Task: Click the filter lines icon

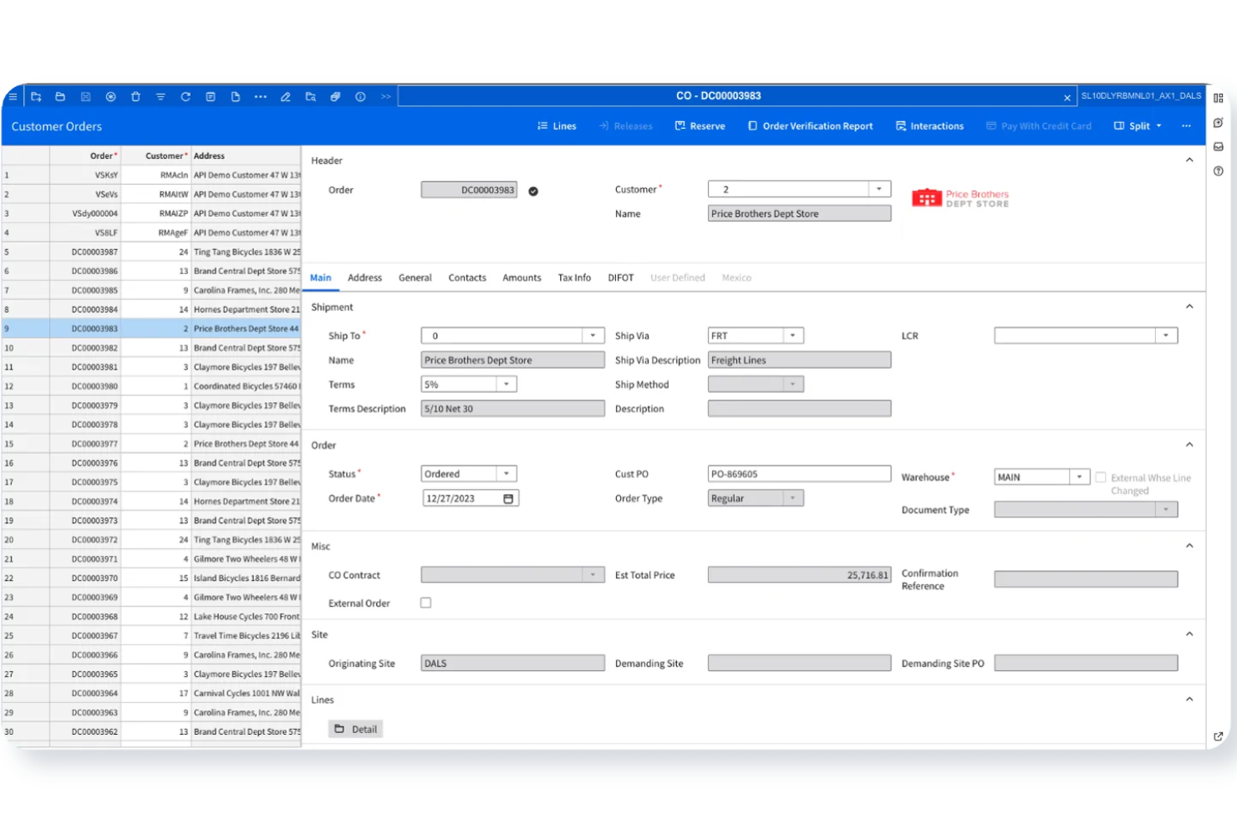Action: [x=160, y=97]
